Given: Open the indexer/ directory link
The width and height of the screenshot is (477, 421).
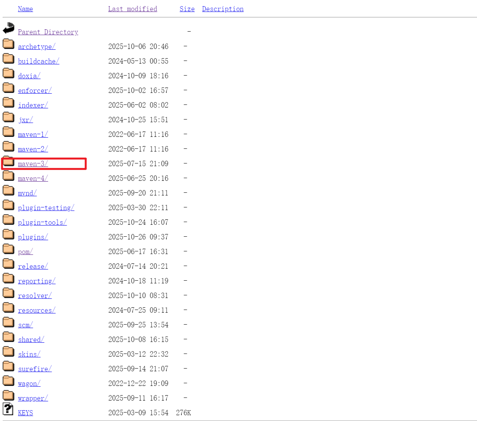Looking at the screenshot, I should [x=33, y=105].
